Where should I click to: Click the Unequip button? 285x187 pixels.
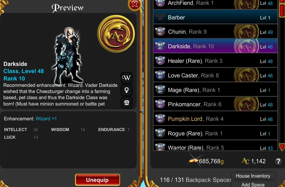coord(98,180)
